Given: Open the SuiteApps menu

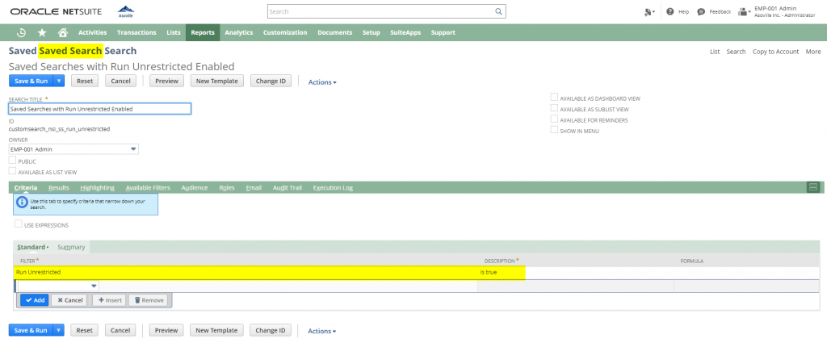Looking at the screenshot, I should [x=405, y=32].
